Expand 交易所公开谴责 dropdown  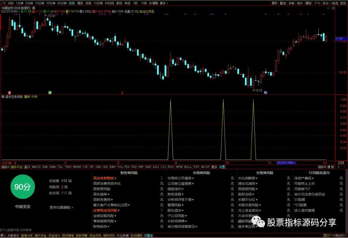(x=180, y=178)
